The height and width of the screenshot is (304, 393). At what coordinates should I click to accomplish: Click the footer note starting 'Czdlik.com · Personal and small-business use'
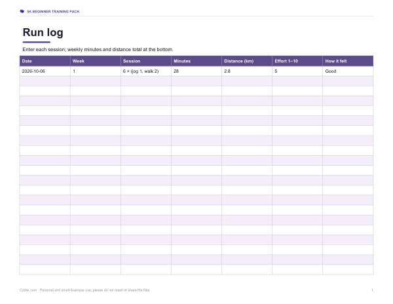click(84, 290)
